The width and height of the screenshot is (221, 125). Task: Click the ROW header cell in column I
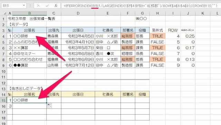point(173,30)
